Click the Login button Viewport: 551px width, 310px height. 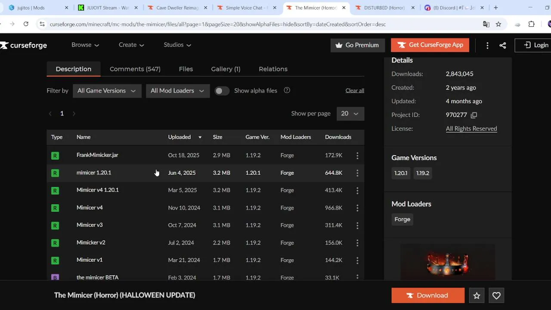coord(534,45)
